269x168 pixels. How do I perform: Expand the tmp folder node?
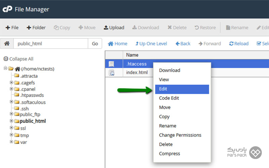tap(11, 135)
